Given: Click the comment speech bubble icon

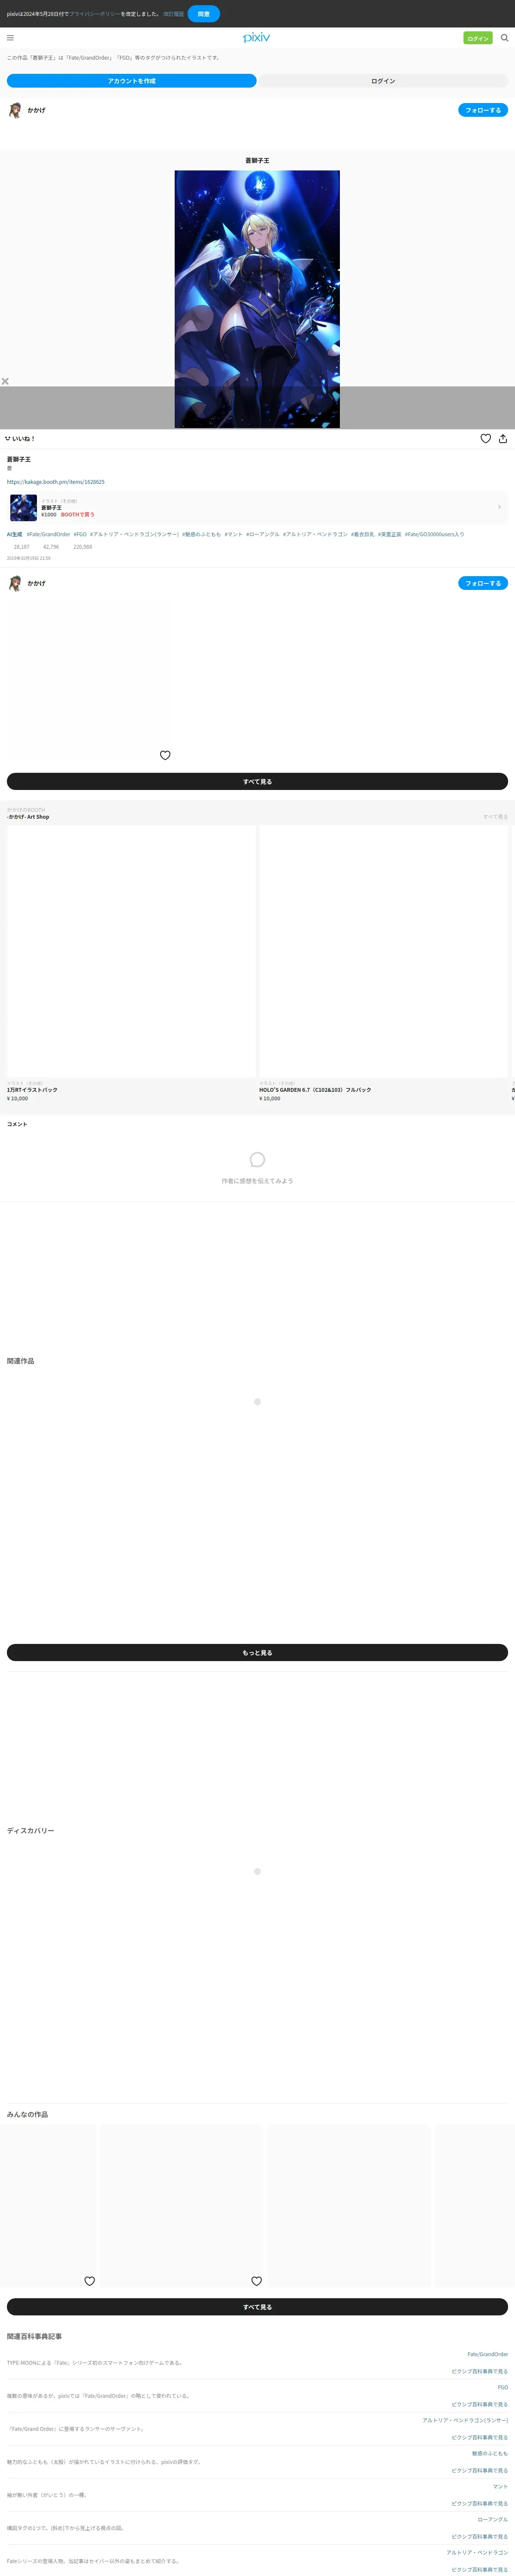Looking at the screenshot, I should coord(257,1160).
